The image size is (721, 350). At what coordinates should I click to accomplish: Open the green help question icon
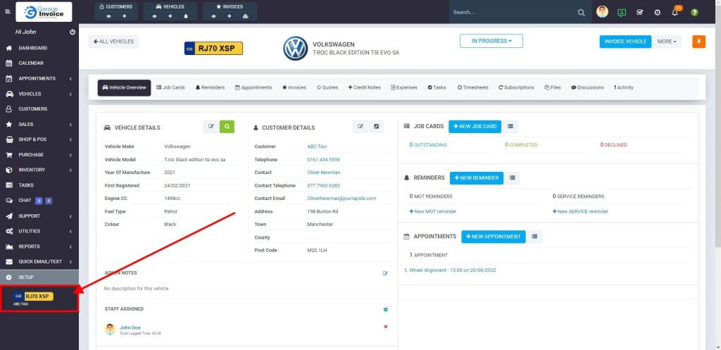694,13
